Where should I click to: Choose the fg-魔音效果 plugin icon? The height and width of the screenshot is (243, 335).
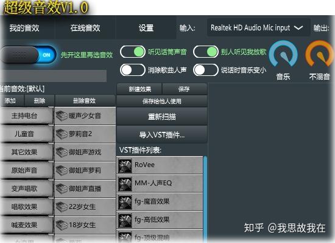(125, 202)
